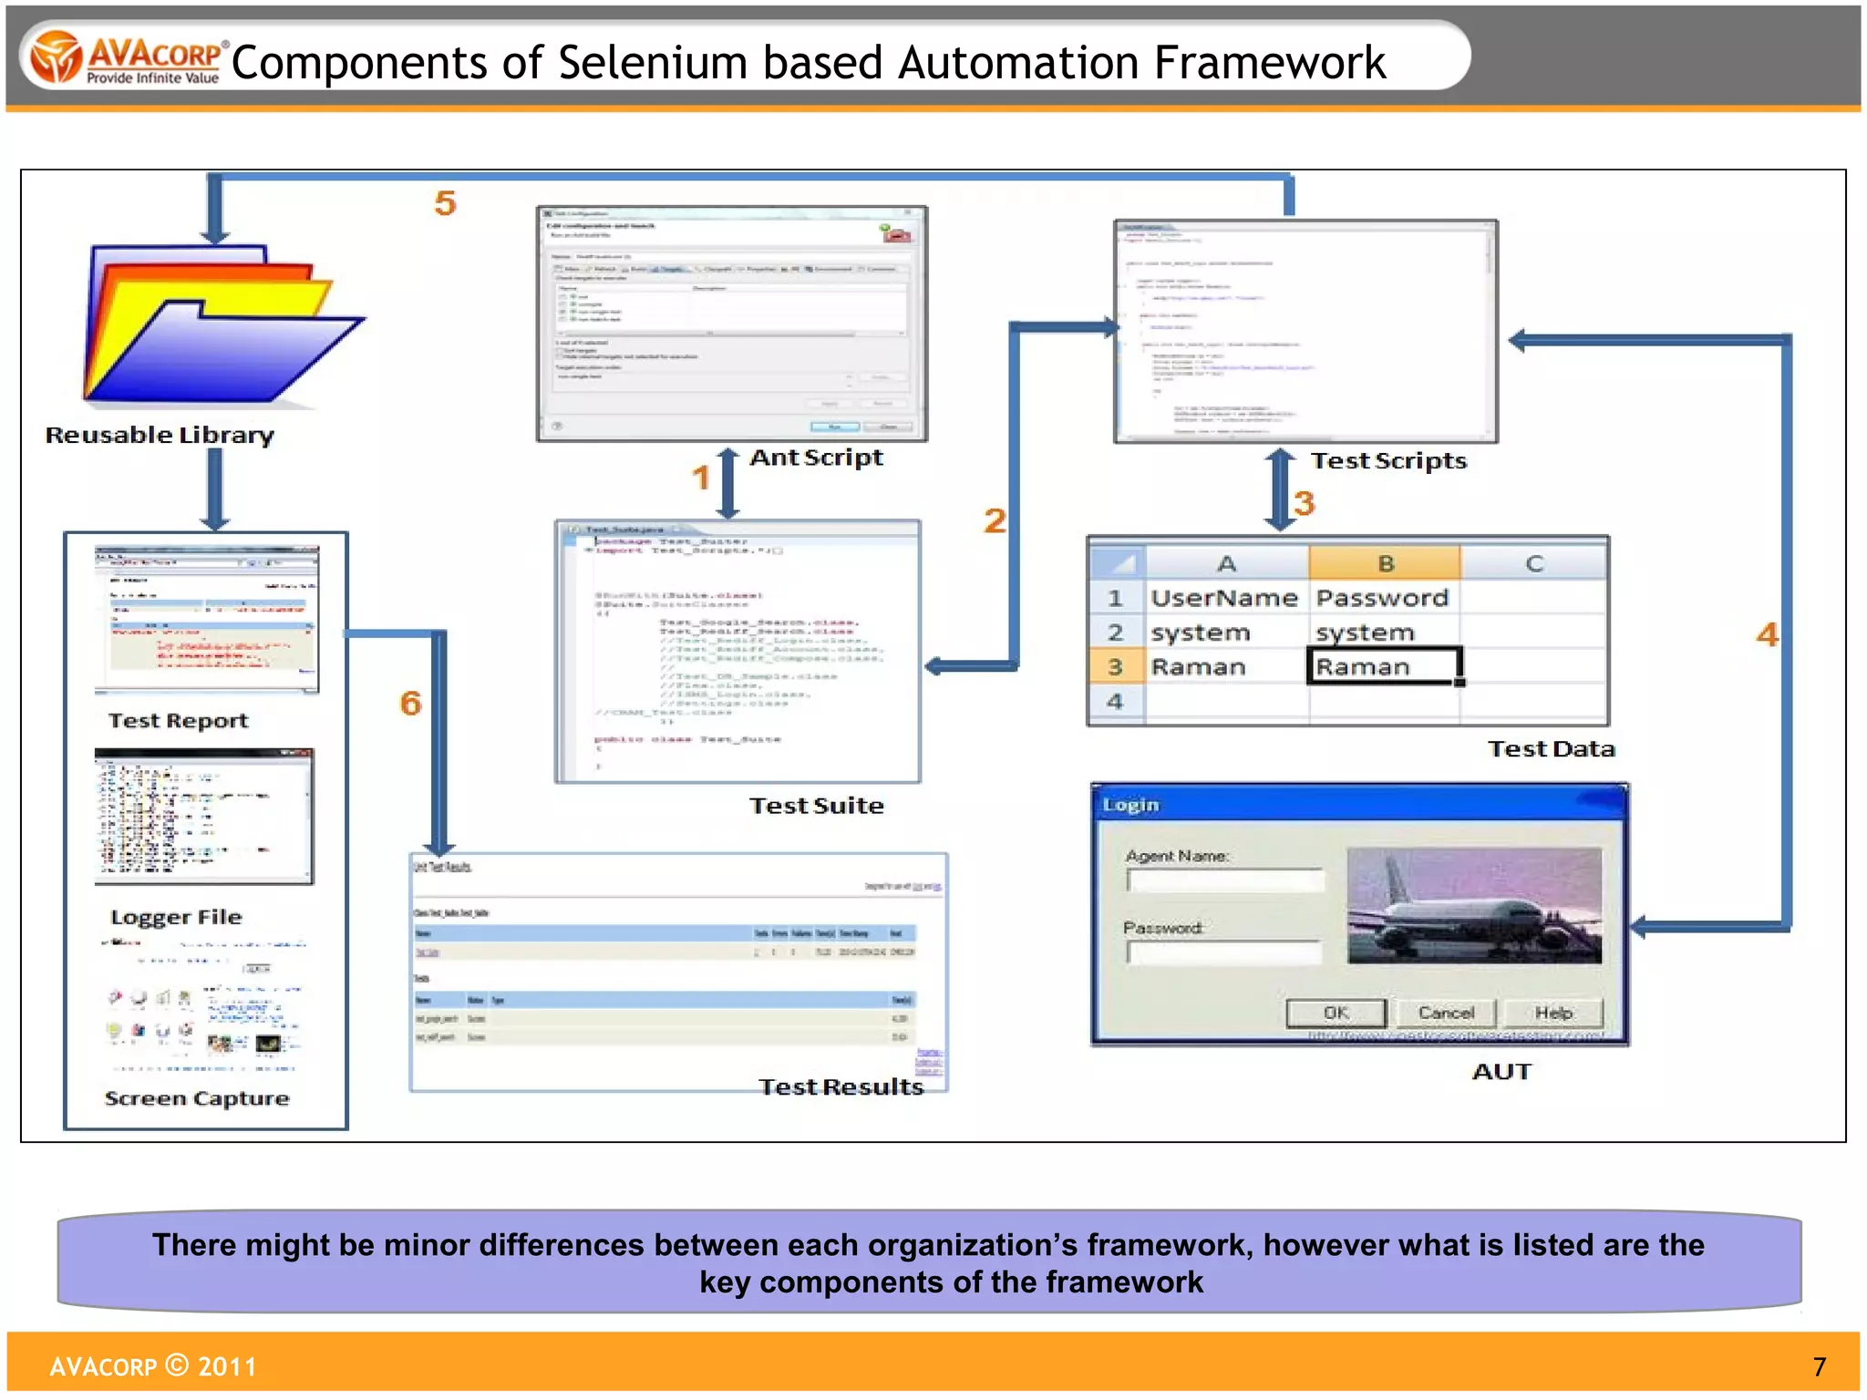The image size is (1867, 1400).
Task: Click the Password input field in Login dialog
Action: 1224,952
